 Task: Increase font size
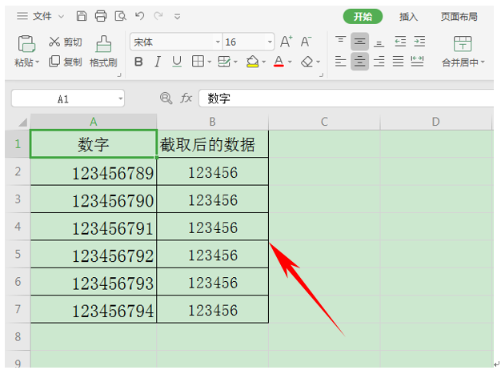click(286, 42)
